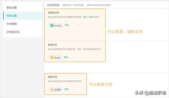Click the 知识库权限 page heading
Viewport: 169px width, 98px height.
coord(53,5)
